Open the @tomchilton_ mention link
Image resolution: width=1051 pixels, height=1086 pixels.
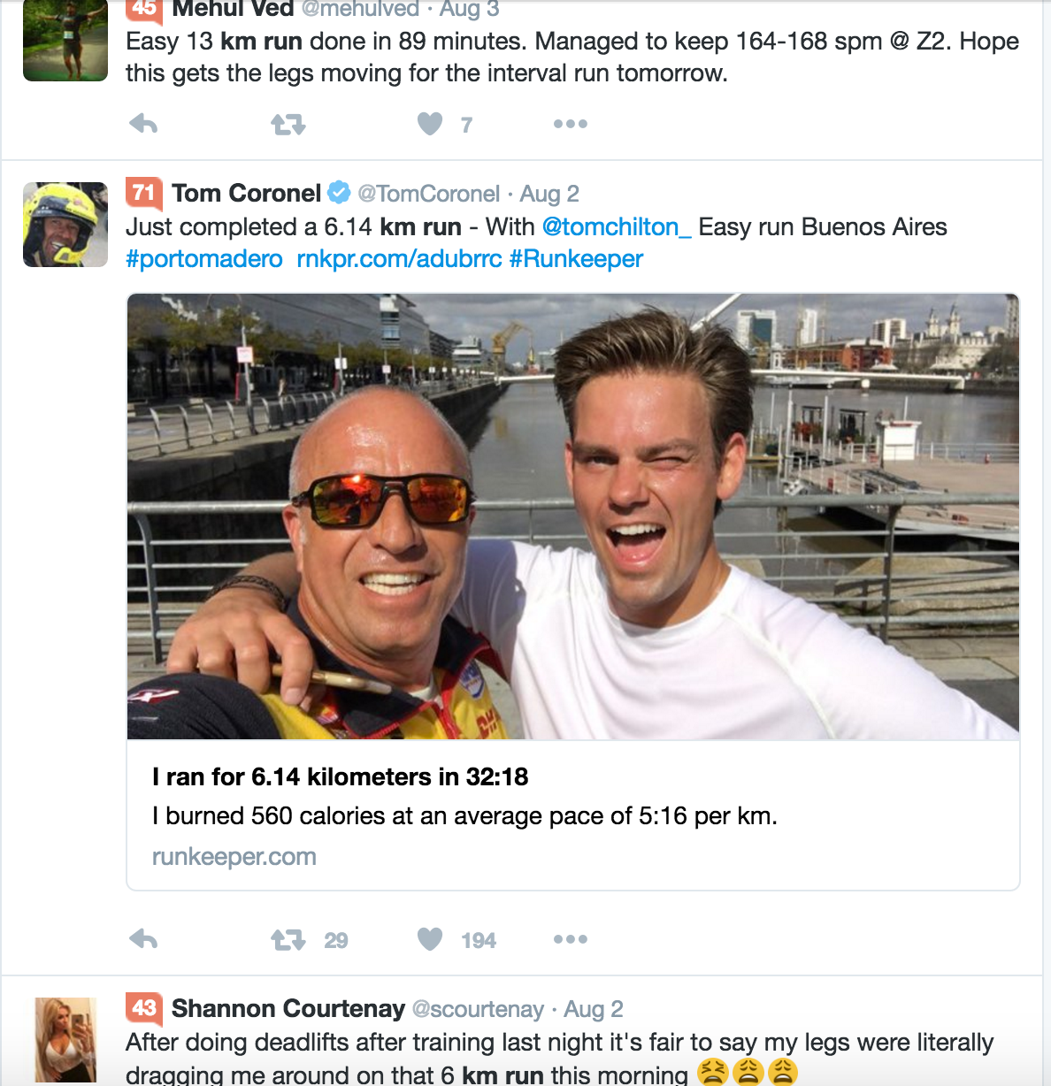[x=617, y=227]
